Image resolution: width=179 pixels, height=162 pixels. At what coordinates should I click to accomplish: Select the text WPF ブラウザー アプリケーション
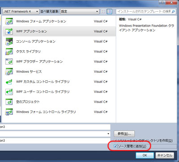tap(39, 61)
